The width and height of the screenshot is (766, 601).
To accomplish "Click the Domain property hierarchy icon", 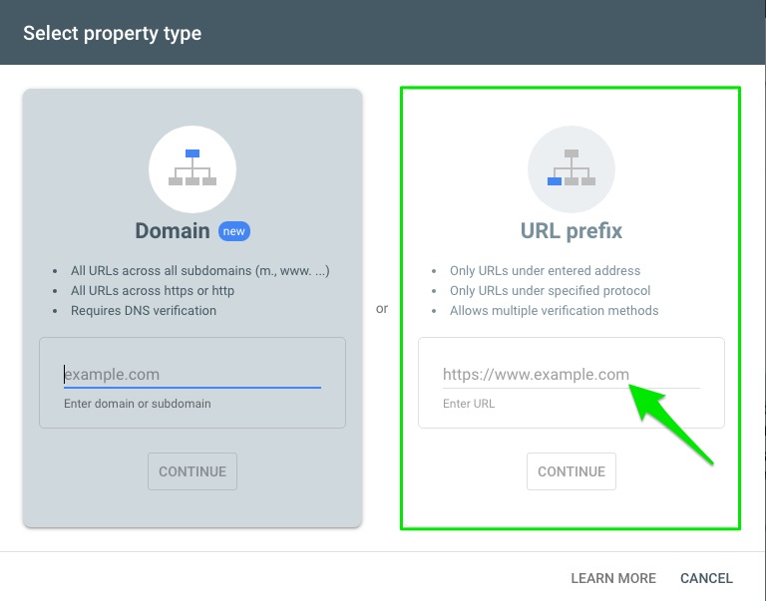I will [x=192, y=168].
